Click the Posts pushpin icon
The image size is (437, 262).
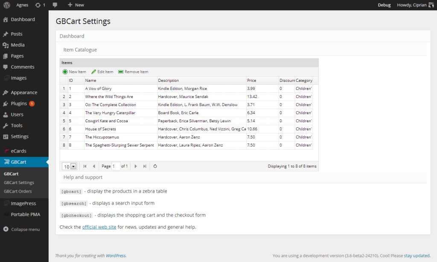tap(6, 34)
